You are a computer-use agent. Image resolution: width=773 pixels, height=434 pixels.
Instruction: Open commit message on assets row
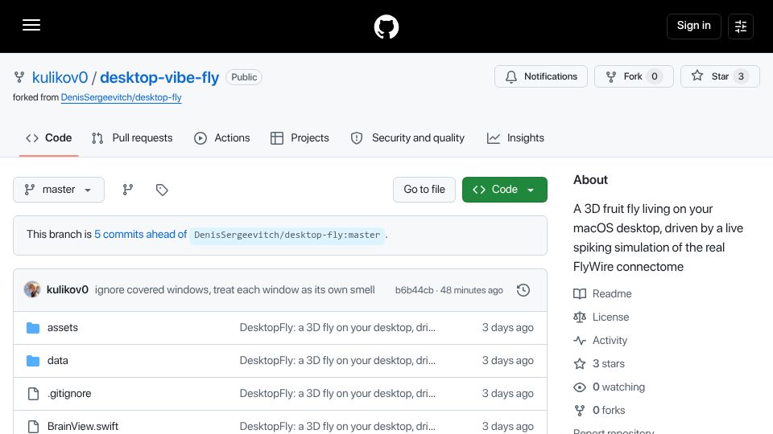click(337, 327)
